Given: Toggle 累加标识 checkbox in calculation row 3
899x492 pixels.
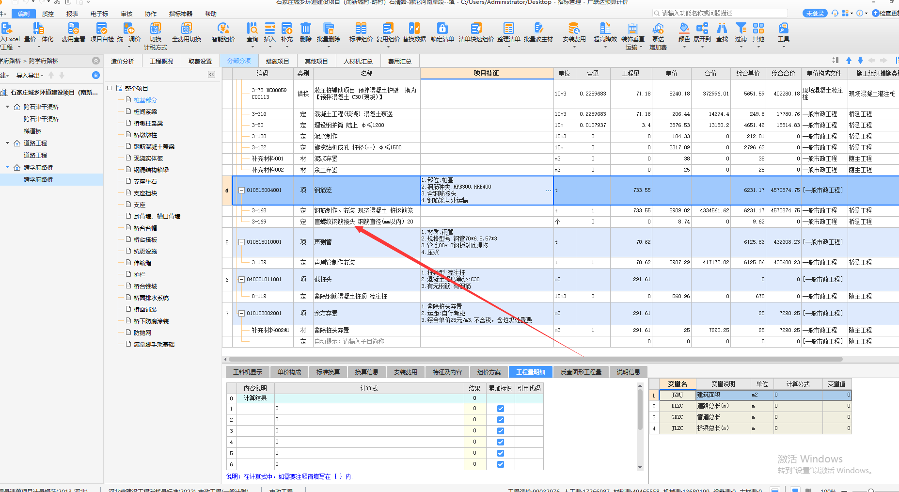Looking at the screenshot, I should tap(501, 431).
